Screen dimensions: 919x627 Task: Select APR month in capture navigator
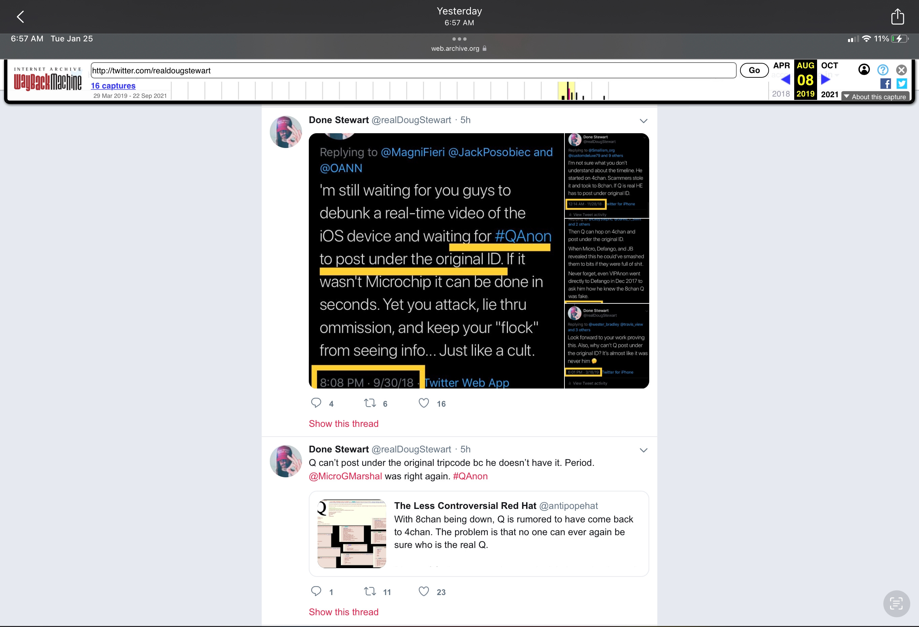[781, 66]
